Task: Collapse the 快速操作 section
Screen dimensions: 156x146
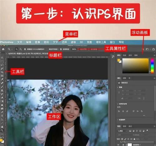Action: 118,120
